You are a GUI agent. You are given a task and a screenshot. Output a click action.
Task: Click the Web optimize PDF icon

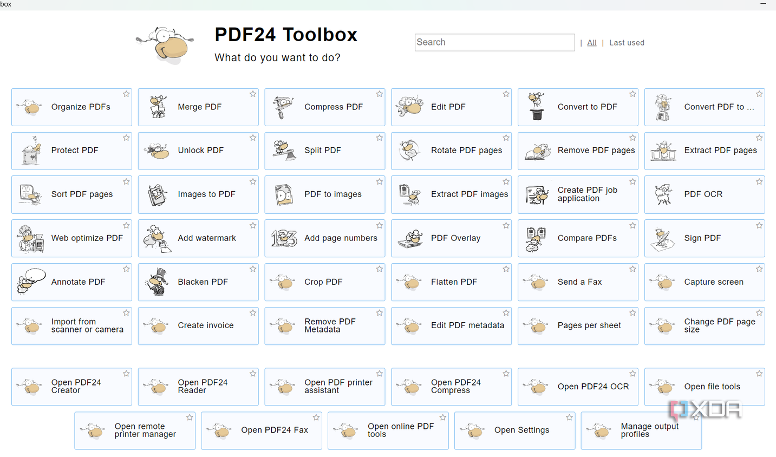(31, 239)
